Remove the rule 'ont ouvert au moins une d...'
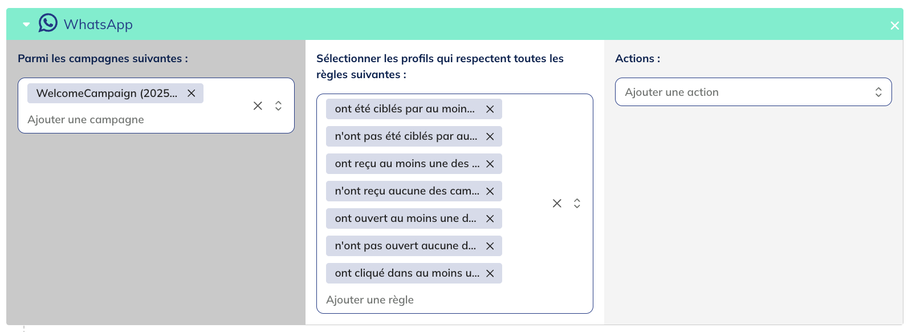 [x=490, y=218]
